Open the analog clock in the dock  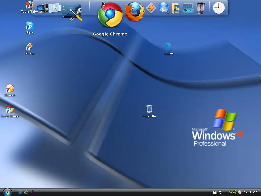(x=219, y=8)
